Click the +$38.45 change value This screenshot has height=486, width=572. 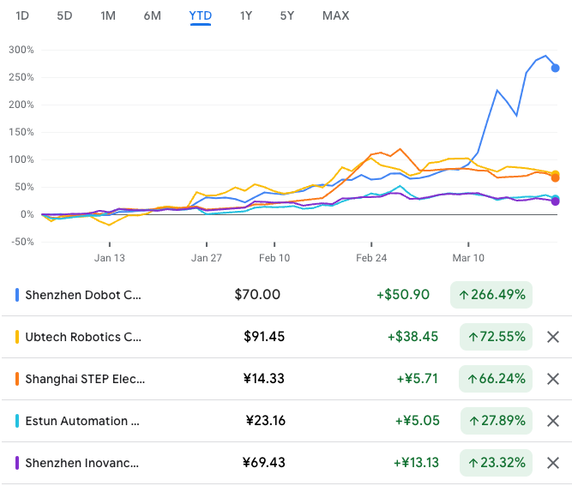tap(412, 337)
